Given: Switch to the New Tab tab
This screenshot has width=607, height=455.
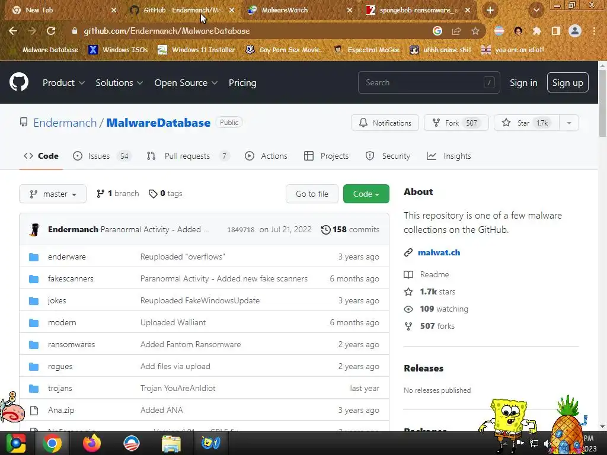Looking at the screenshot, I should coord(39,10).
